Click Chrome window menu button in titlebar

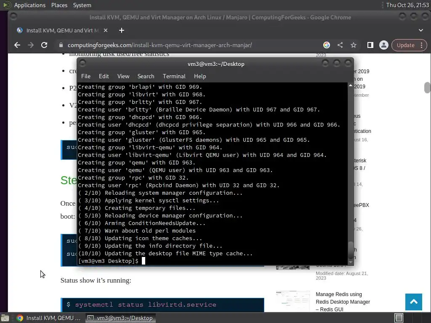(x=13, y=17)
